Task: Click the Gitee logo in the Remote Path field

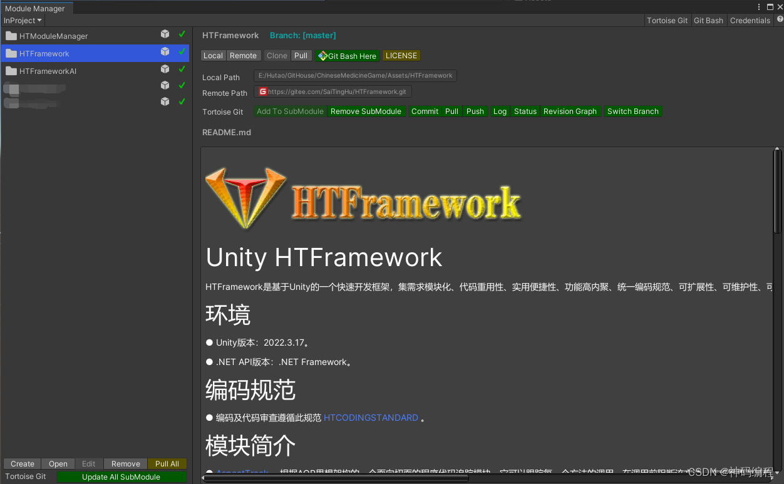Action: click(x=263, y=91)
